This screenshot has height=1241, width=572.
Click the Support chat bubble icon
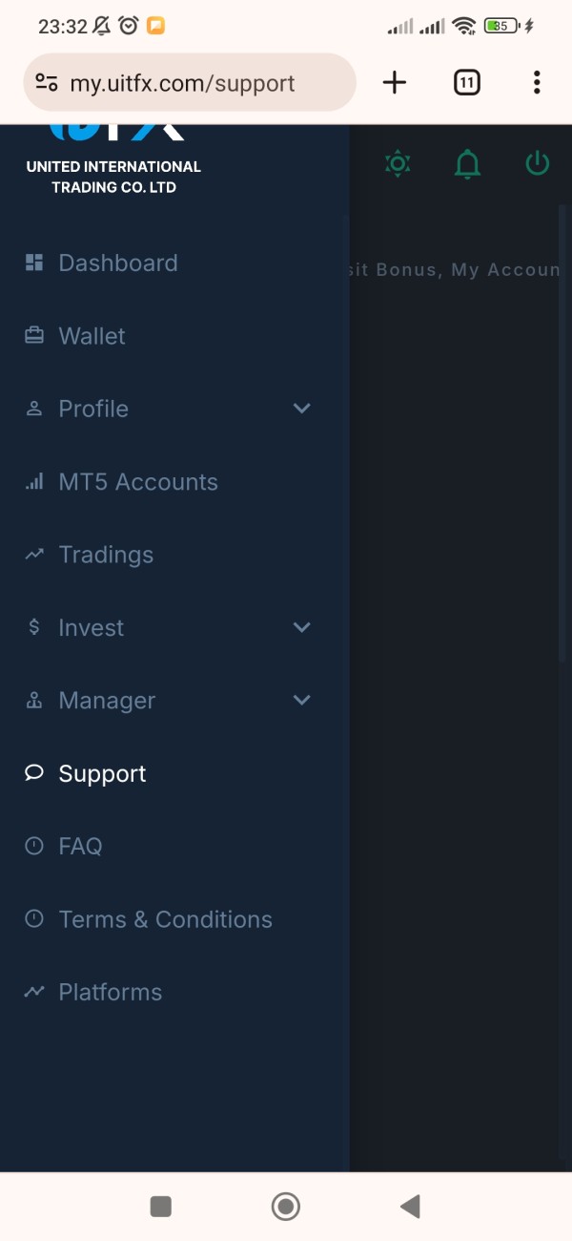(x=34, y=773)
